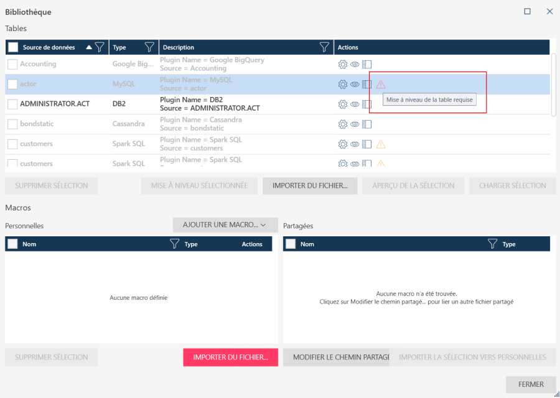This screenshot has width=560, height=398.
Task: Check the ADMINISTRATOR.ACT row checkbox
Action: coord(12,104)
